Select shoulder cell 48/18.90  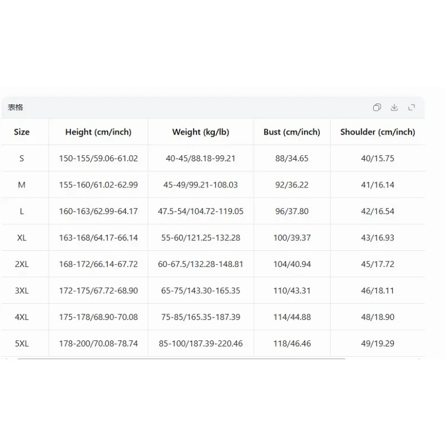(x=378, y=317)
